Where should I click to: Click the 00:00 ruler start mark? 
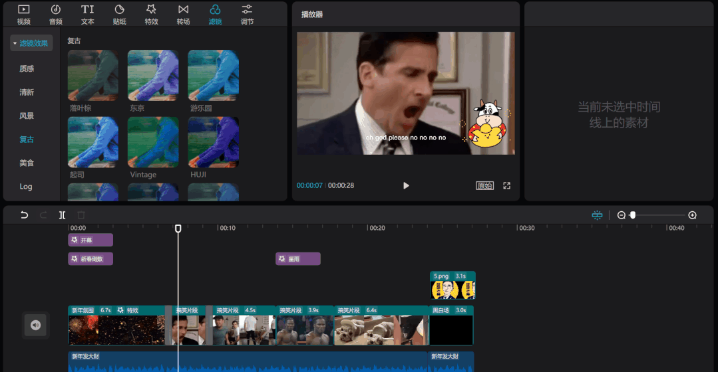pos(78,228)
